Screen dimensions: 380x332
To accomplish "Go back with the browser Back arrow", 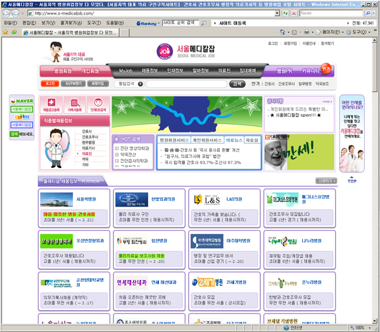I will click(6, 13).
